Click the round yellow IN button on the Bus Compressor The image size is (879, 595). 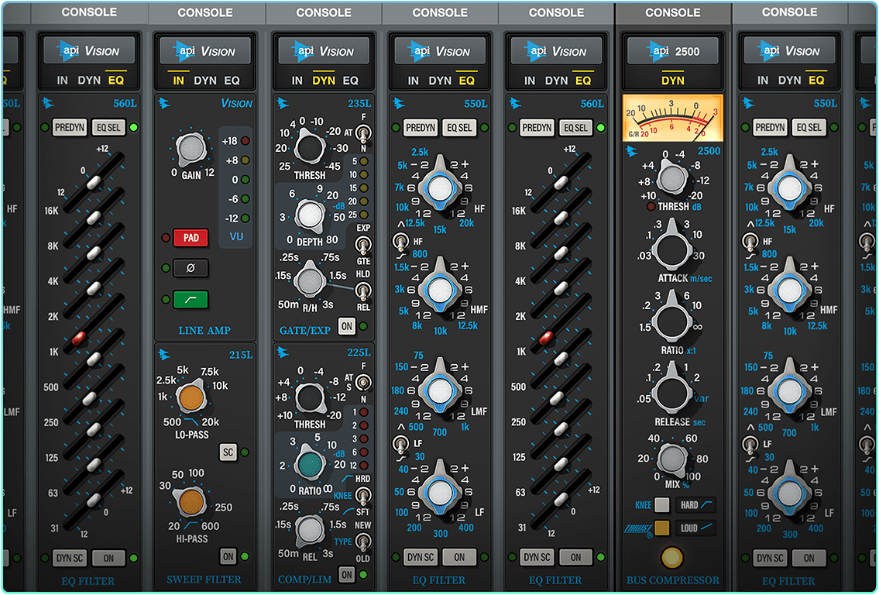click(x=671, y=557)
